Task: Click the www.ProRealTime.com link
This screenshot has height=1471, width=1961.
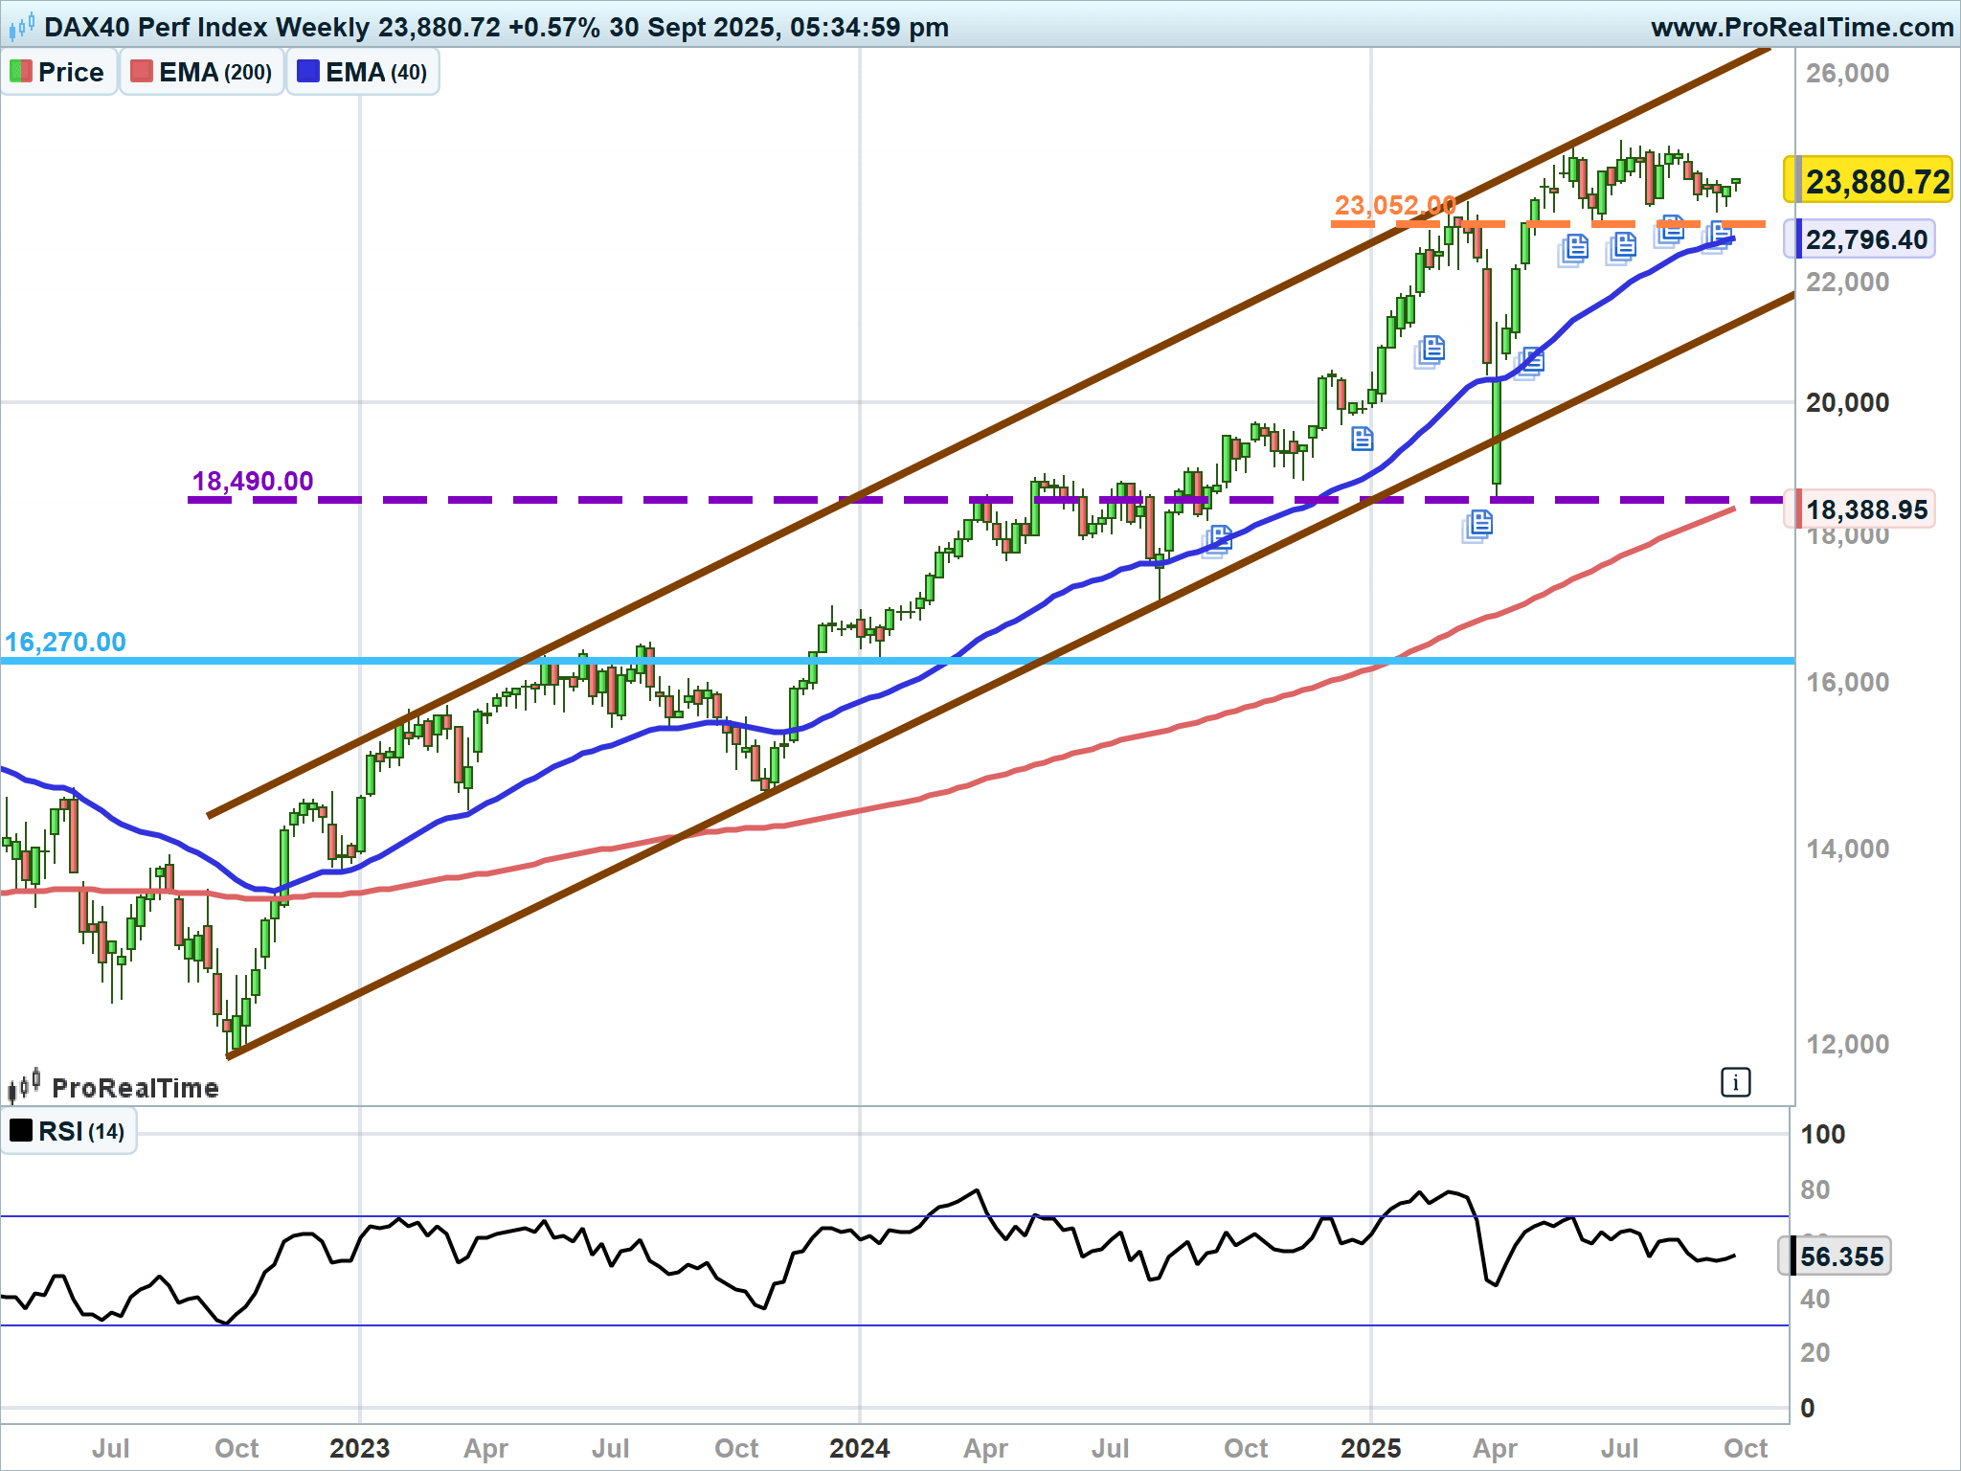Action: [x=1802, y=27]
